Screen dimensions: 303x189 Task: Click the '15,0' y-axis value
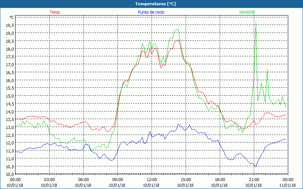[10, 96]
